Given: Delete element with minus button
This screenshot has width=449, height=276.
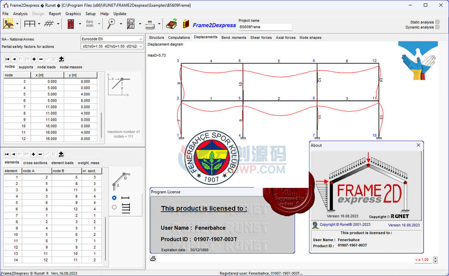Looking at the screenshot, I should pyautogui.click(x=40, y=154).
